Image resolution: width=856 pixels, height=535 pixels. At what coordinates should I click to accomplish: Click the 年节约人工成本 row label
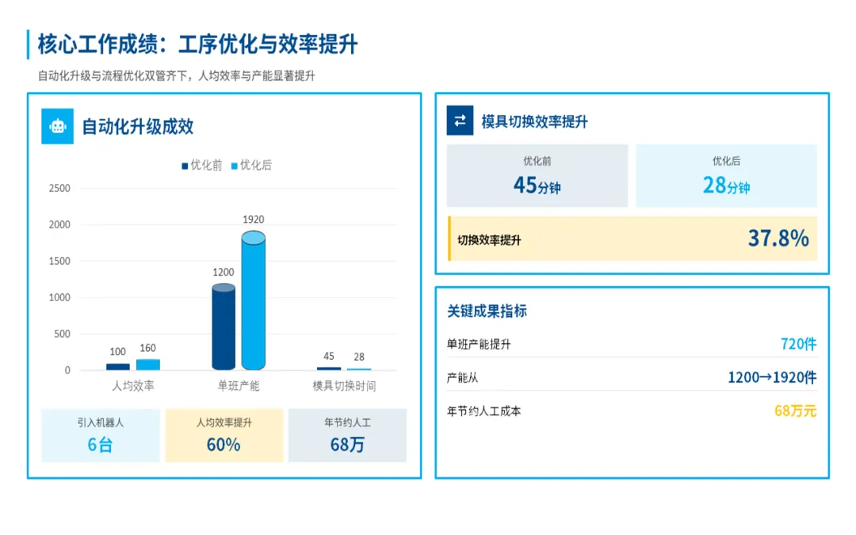pos(483,411)
